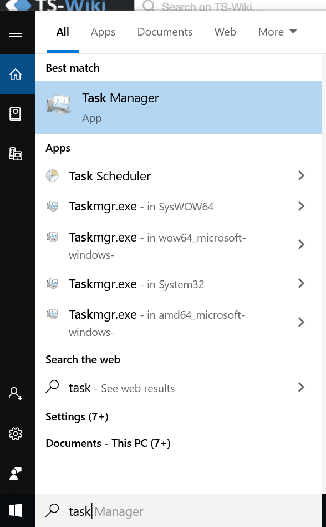Switch to the Apps tab
This screenshot has width=326, height=527.
[x=103, y=32]
